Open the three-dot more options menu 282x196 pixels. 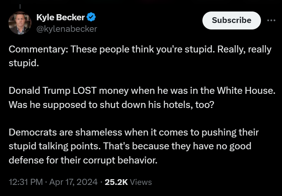coord(271,20)
